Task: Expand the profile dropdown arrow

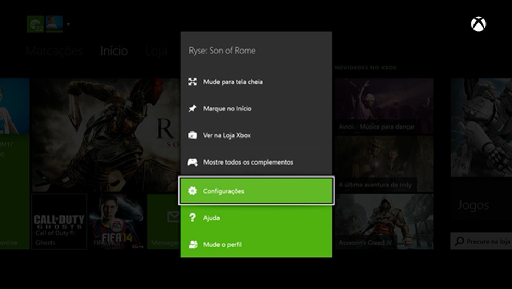Action: point(68,24)
